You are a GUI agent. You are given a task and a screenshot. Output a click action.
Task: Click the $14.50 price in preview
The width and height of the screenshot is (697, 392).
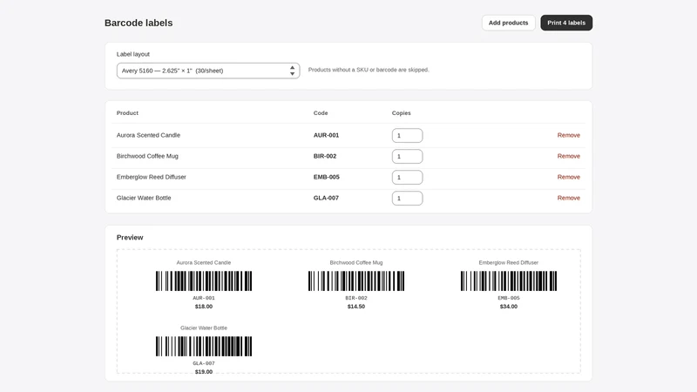click(x=356, y=307)
